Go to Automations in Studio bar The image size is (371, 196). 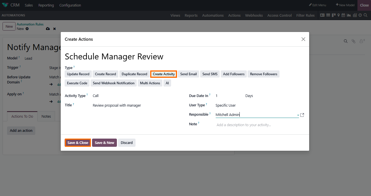(213, 15)
